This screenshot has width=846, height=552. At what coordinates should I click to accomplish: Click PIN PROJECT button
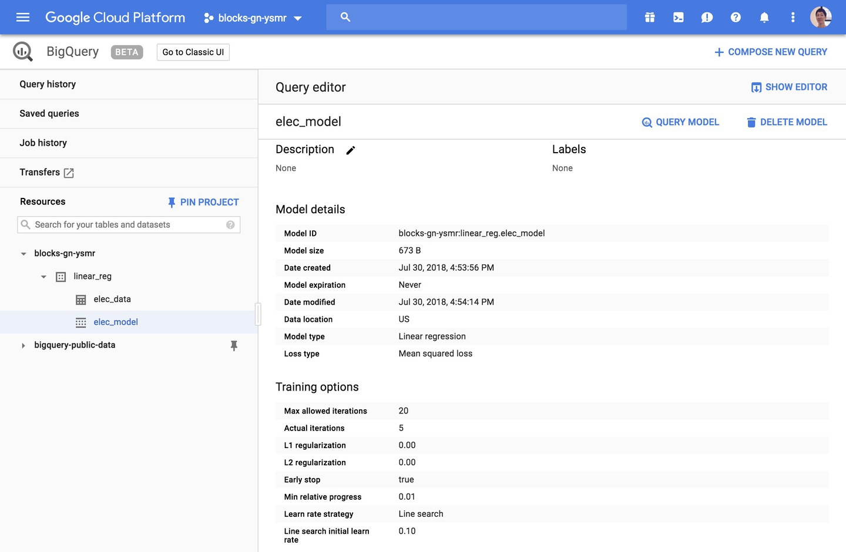pos(203,202)
